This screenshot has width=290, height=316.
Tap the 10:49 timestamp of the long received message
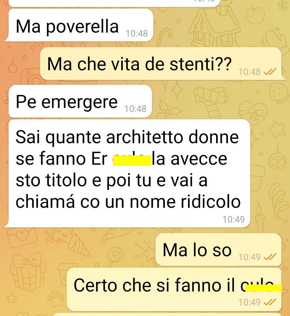click(x=234, y=219)
